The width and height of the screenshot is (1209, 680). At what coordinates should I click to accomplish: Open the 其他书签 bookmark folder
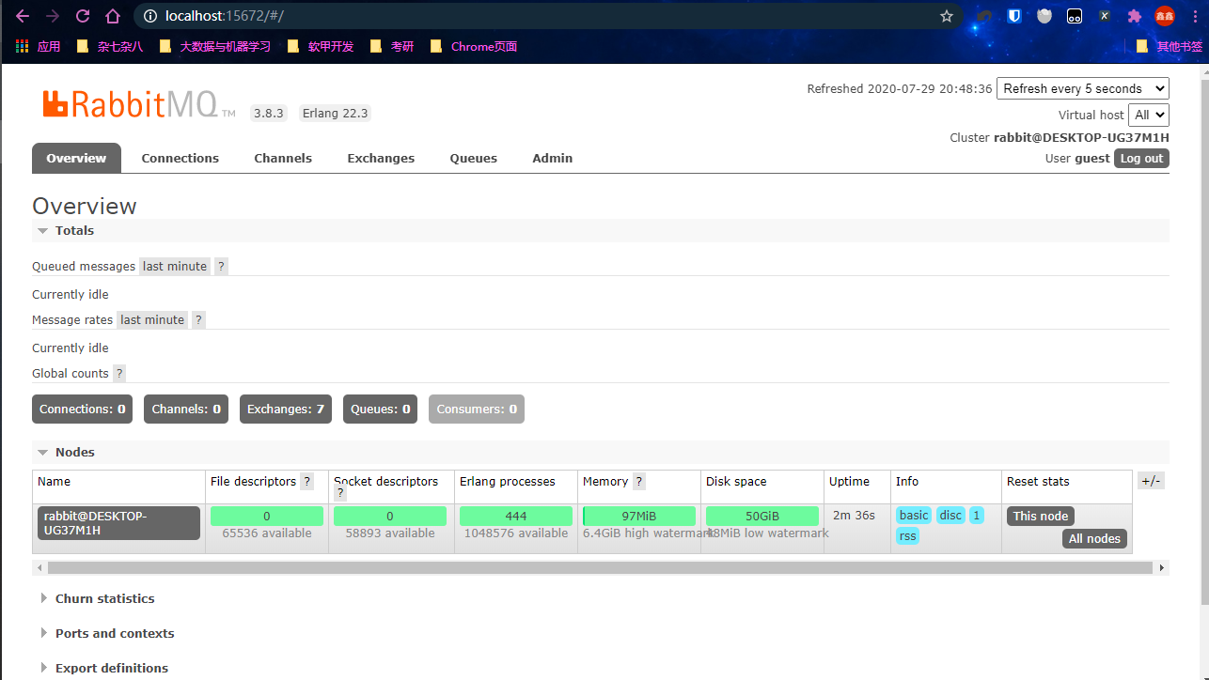(x=1169, y=46)
